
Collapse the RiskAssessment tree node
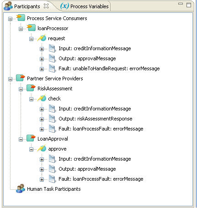point(21,89)
